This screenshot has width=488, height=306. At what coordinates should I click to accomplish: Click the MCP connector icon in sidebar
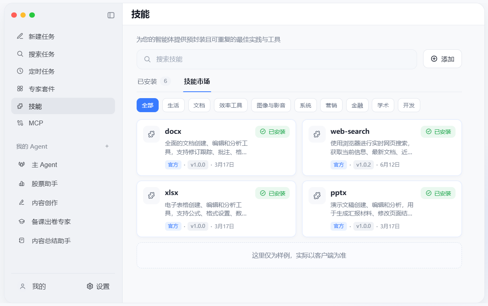pyautogui.click(x=20, y=123)
